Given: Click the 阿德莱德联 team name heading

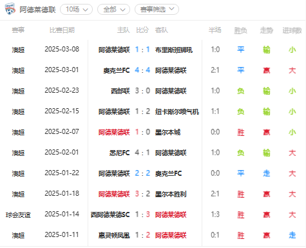Looking at the screenshot, I should coord(37,10).
